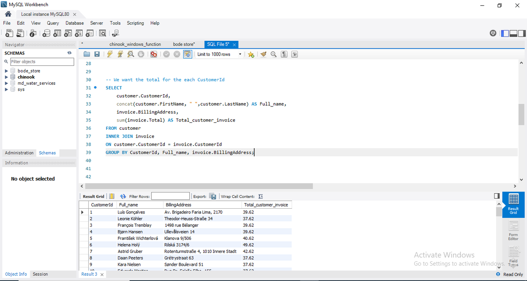Save the query as a snippet (star icon)

click(251, 54)
